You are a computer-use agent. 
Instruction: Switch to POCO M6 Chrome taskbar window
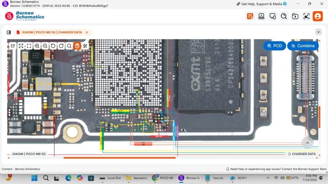coord(163,178)
